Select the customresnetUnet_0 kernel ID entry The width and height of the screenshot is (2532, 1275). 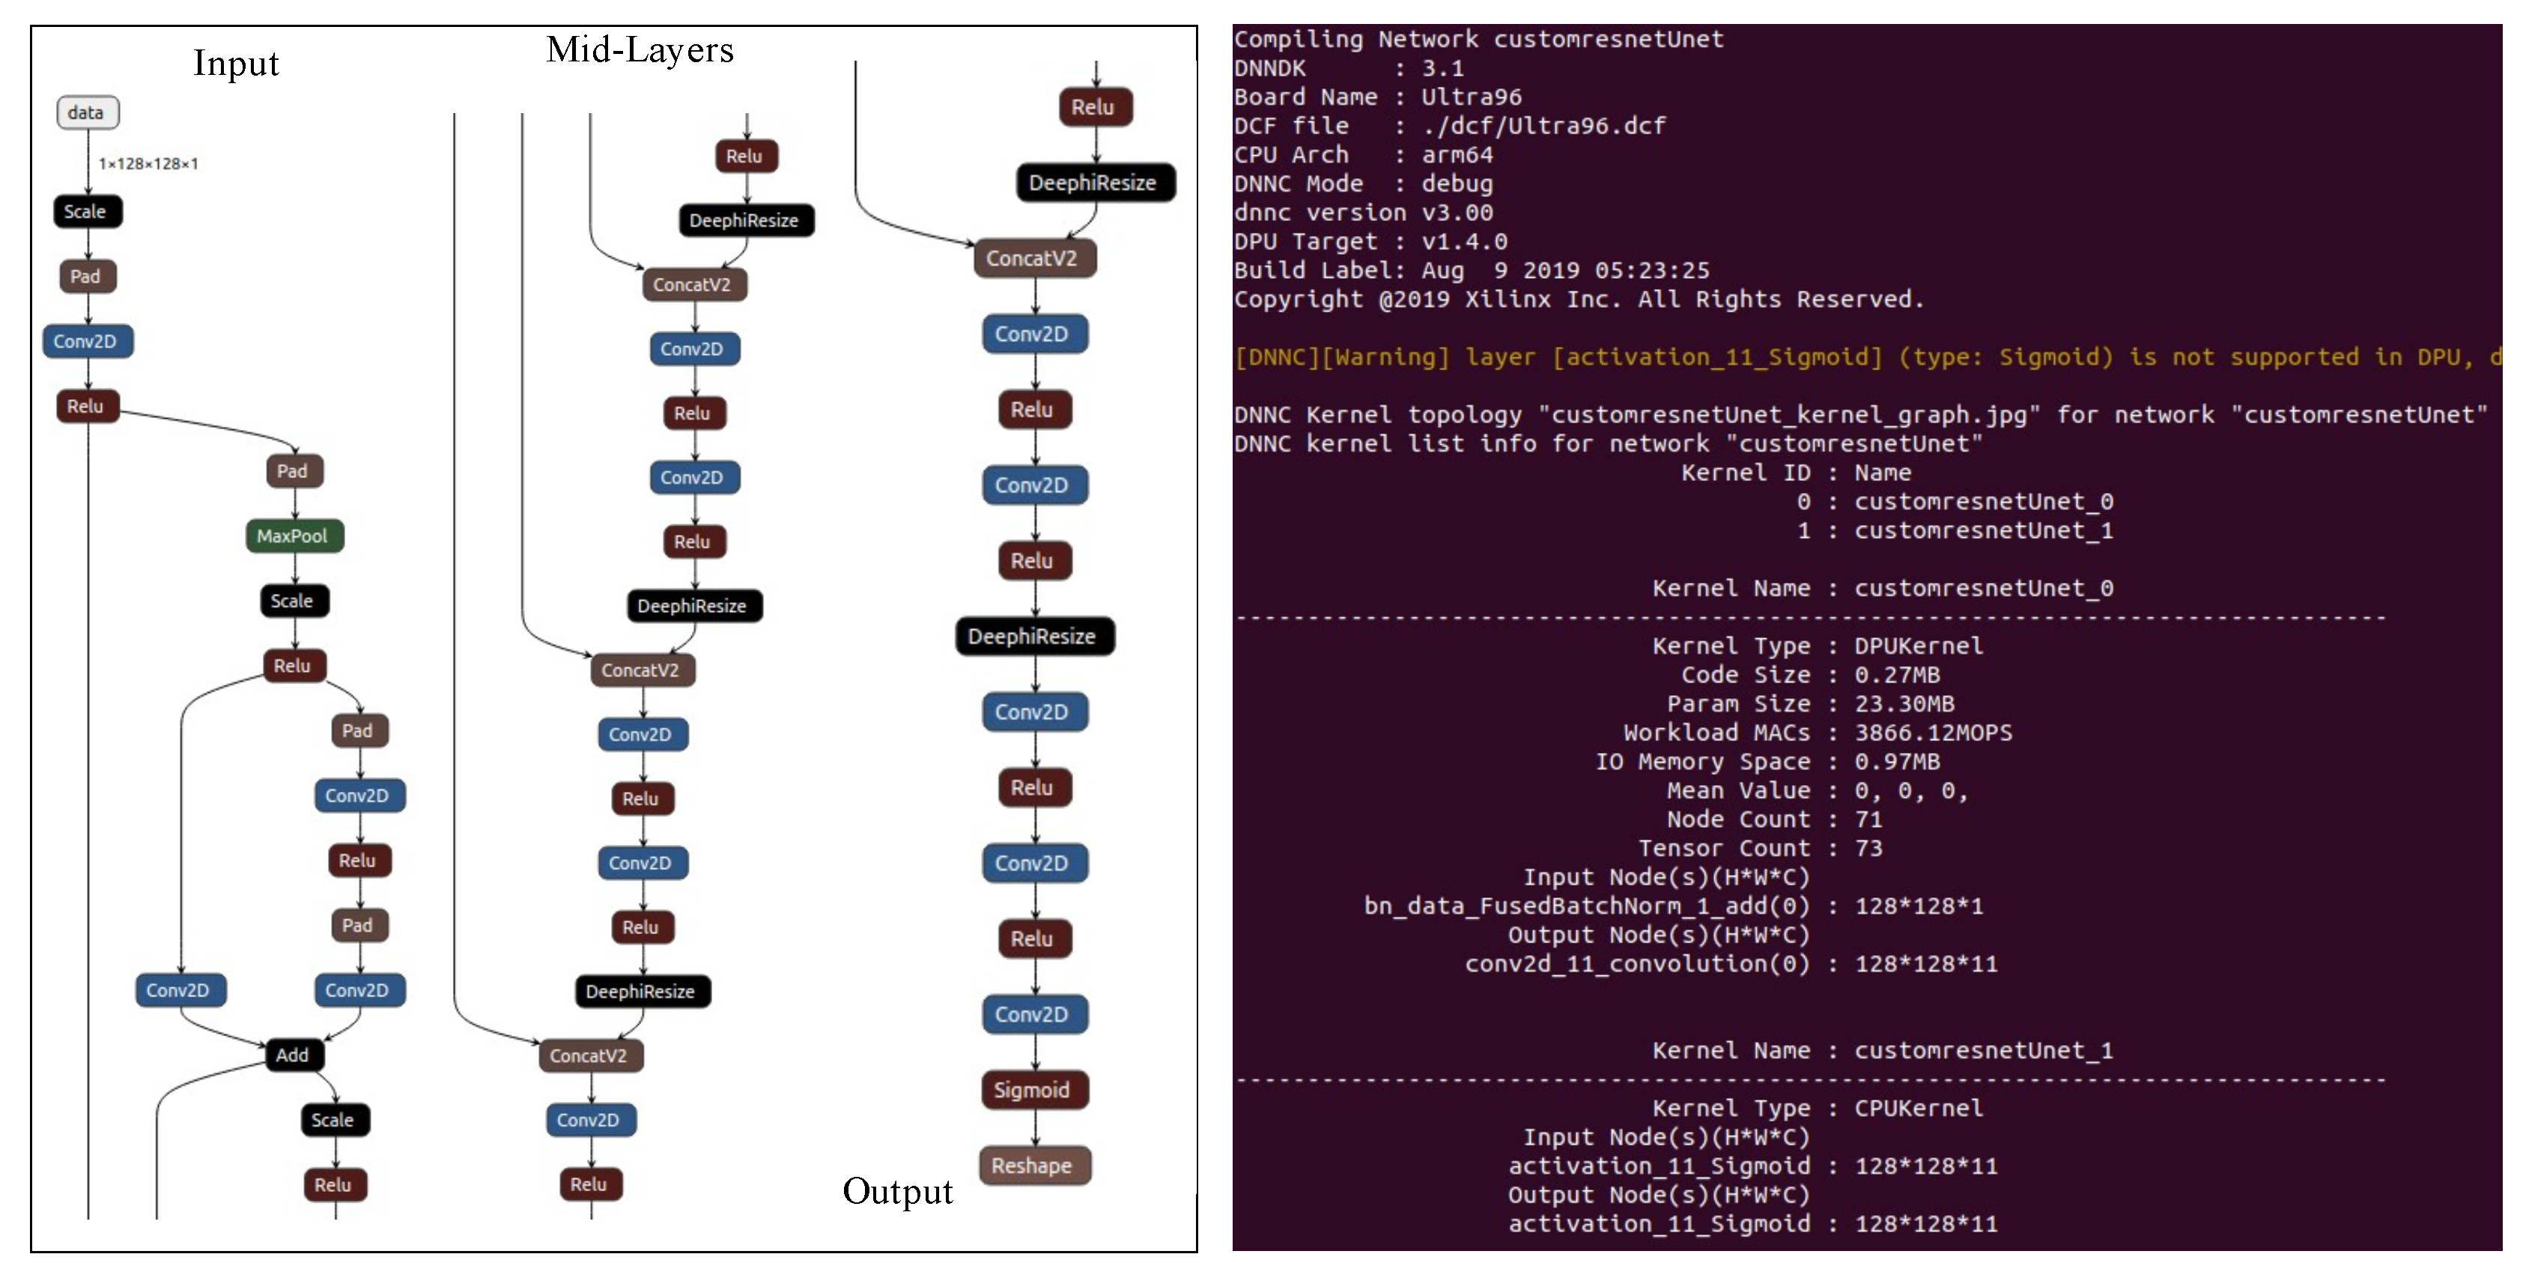(1955, 501)
